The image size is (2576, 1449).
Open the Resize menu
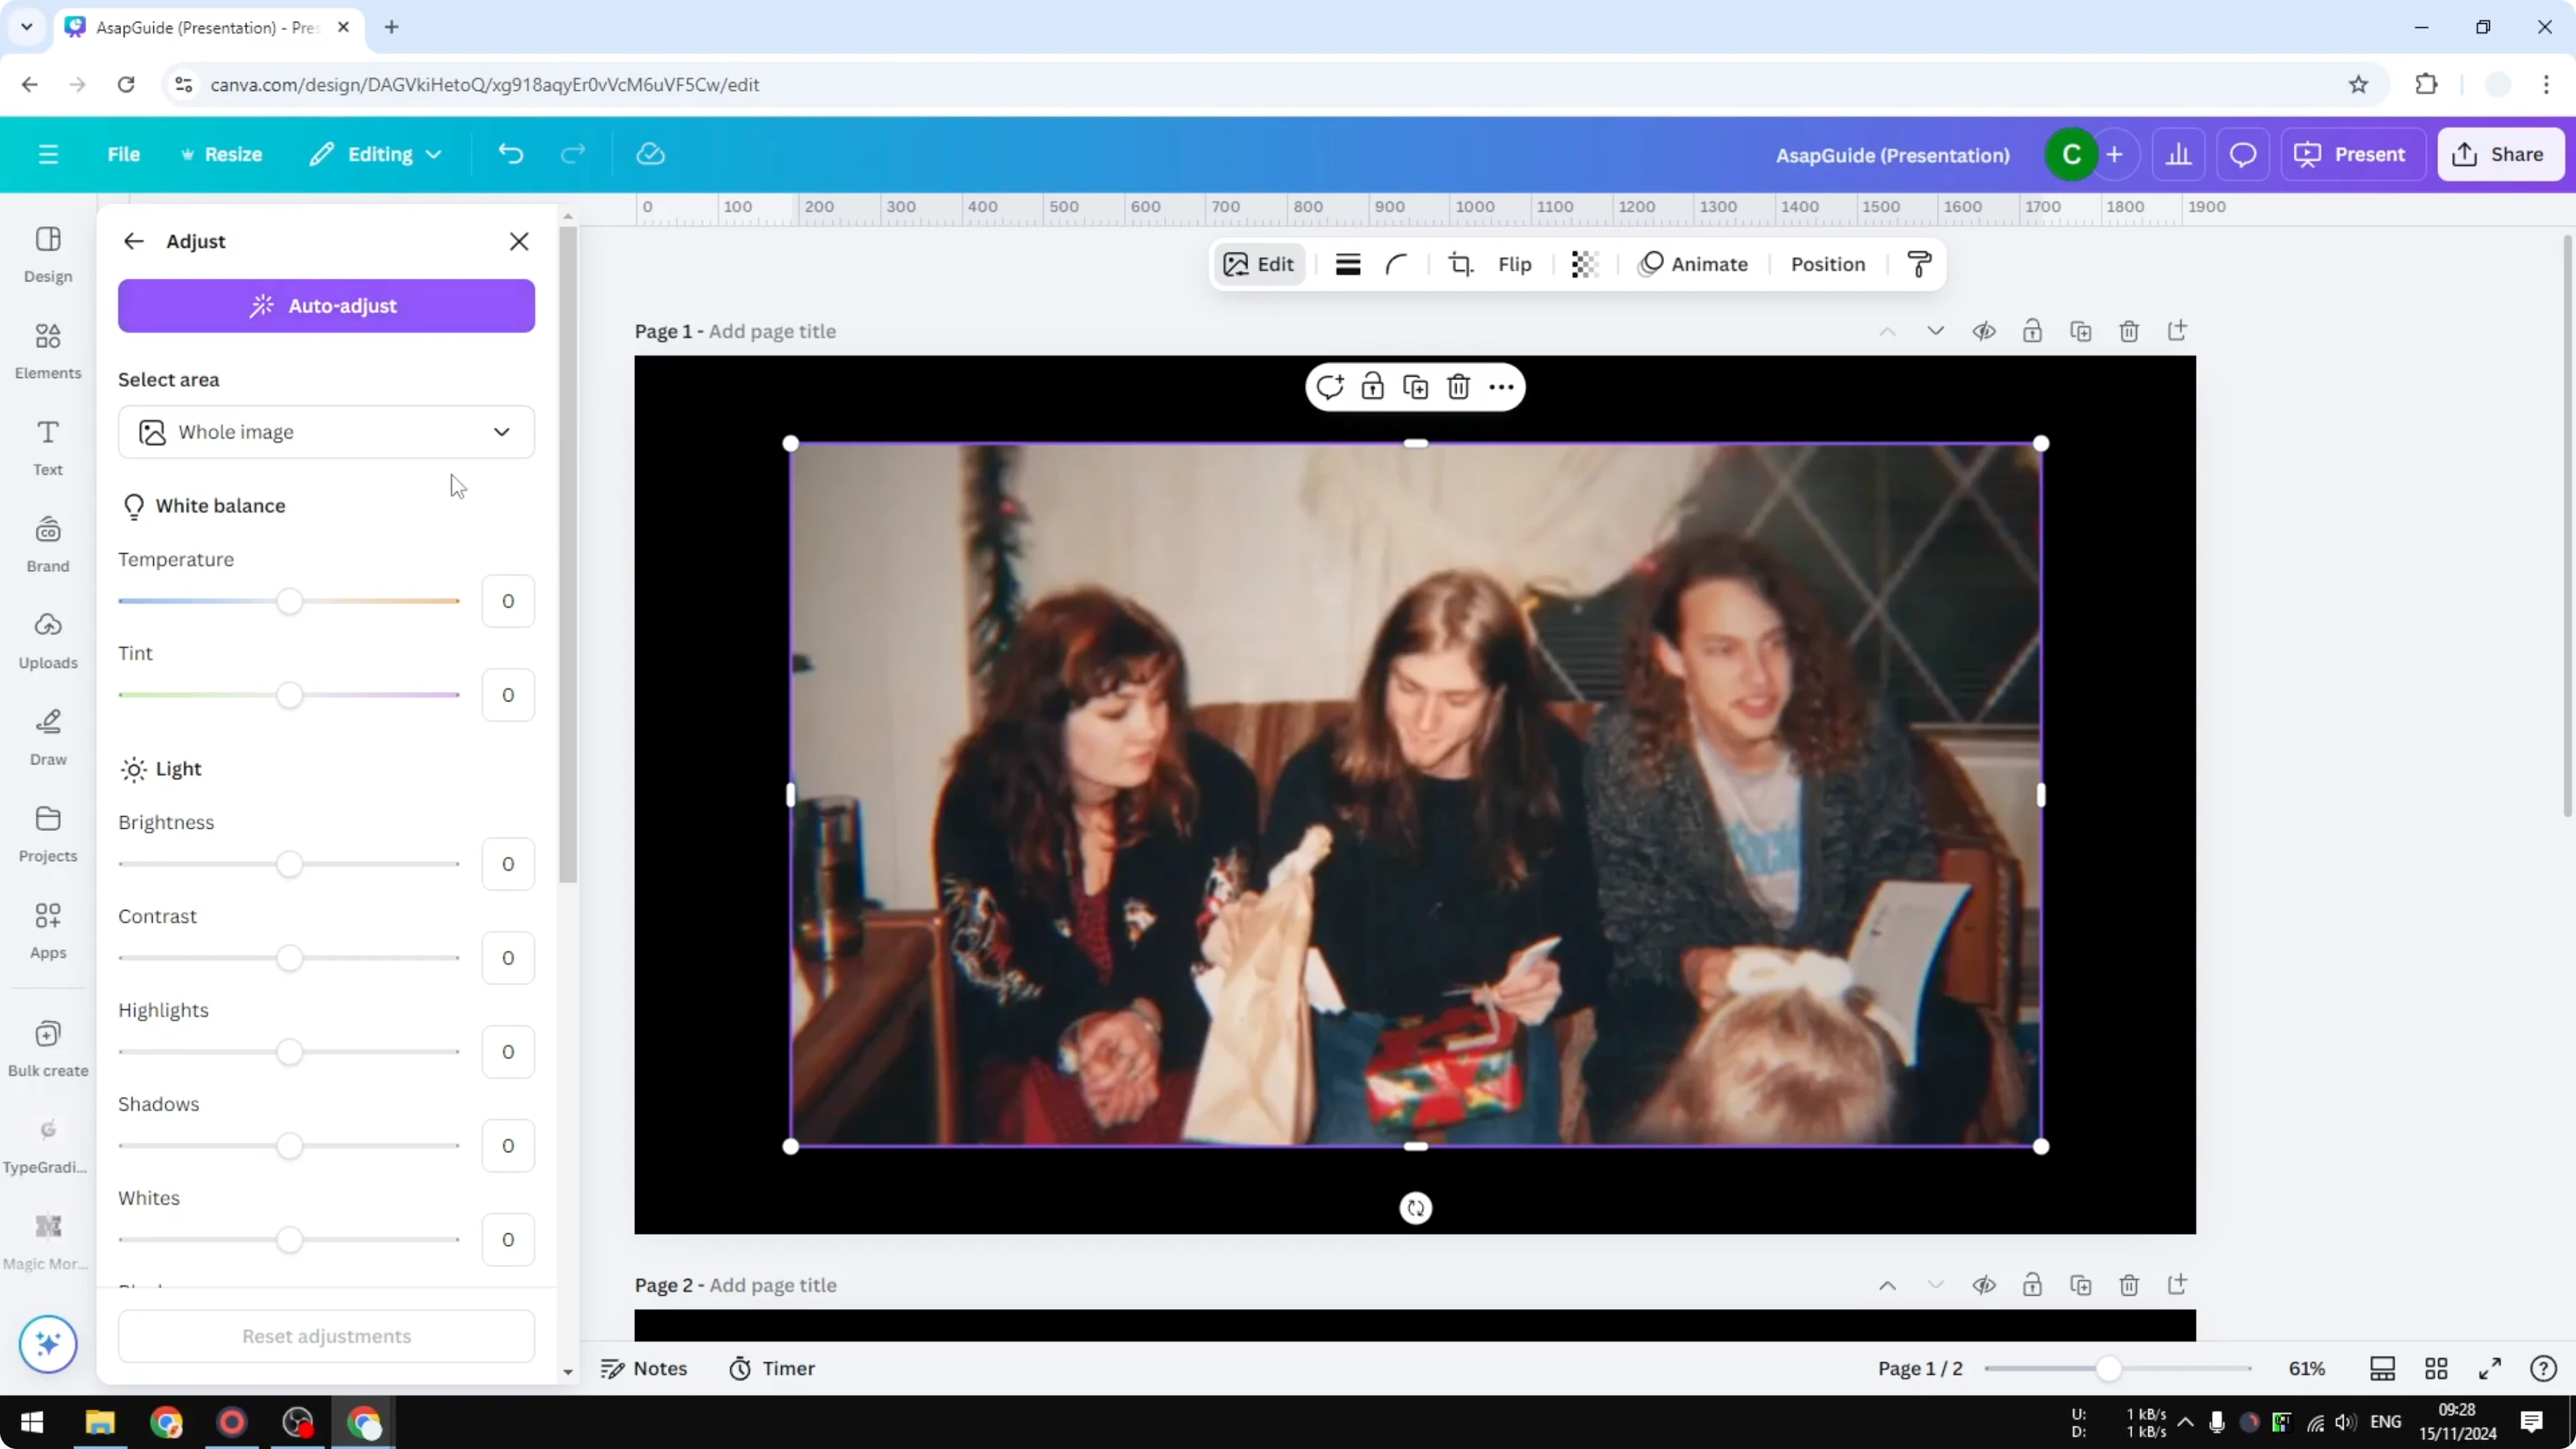tap(222, 154)
